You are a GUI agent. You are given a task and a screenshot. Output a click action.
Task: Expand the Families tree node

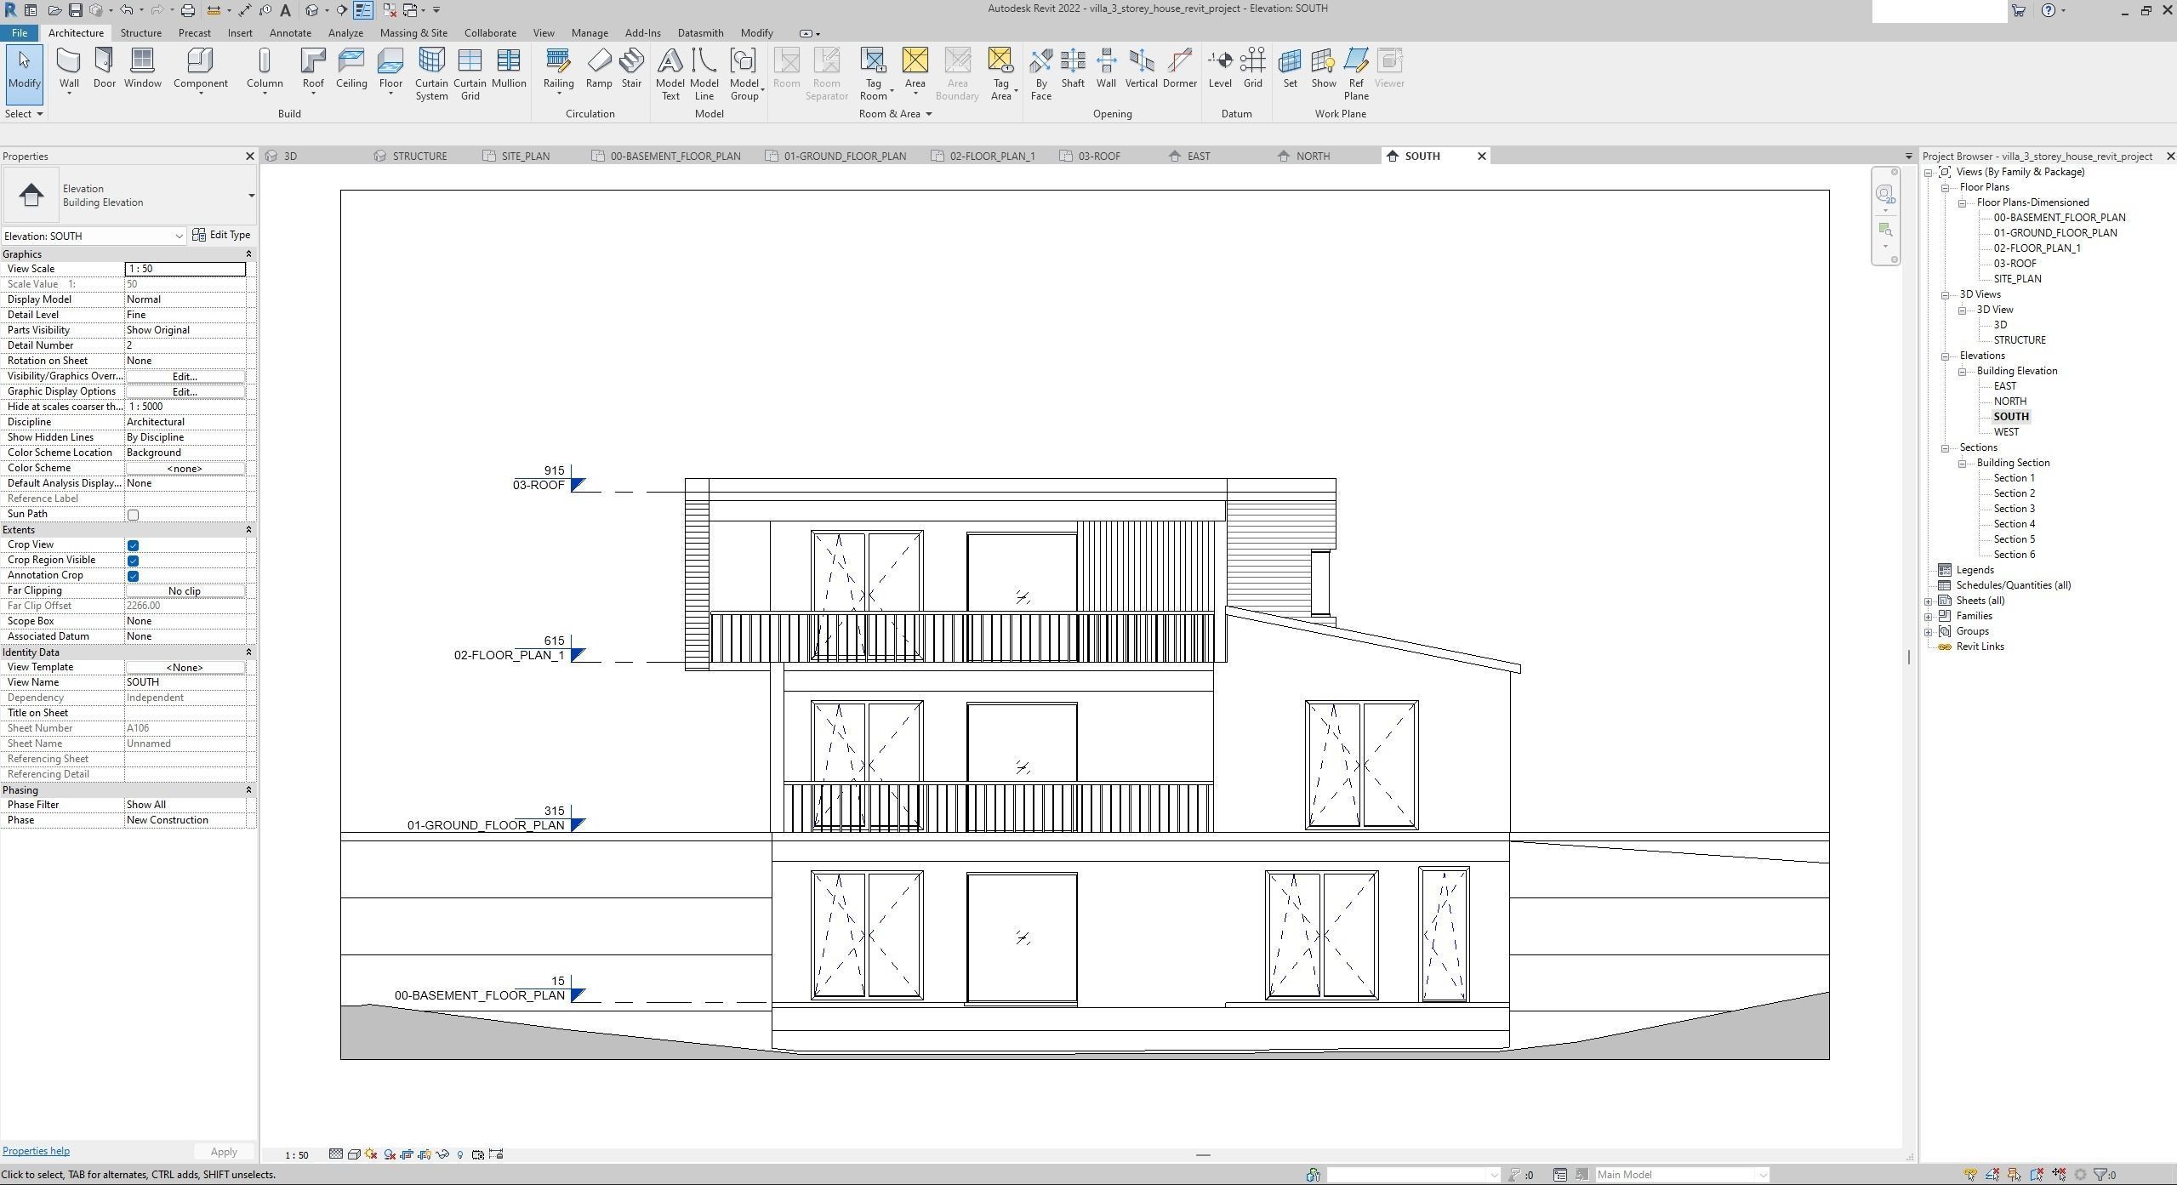coord(1929,617)
